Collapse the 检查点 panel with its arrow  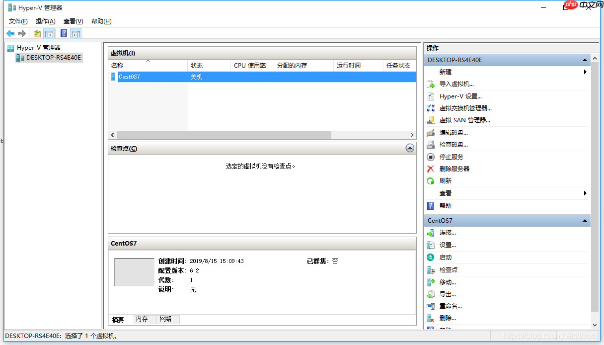click(x=410, y=148)
